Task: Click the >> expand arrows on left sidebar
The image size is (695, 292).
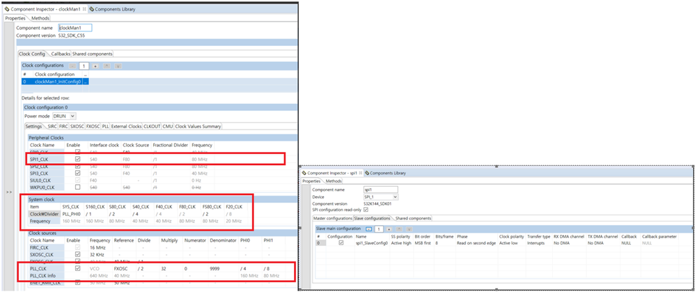Action: pos(8,192)
